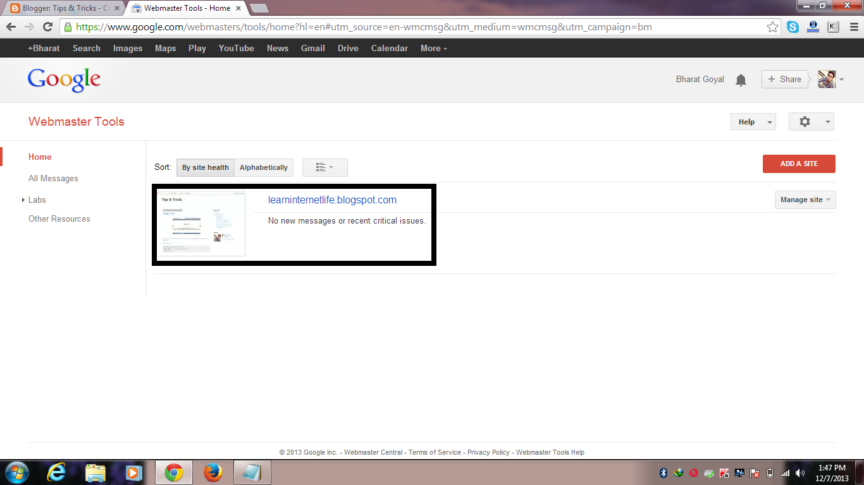Screen dimensions: 864x485
Task: Click the site preview thumbnail
Action: (x=201, y=222)
